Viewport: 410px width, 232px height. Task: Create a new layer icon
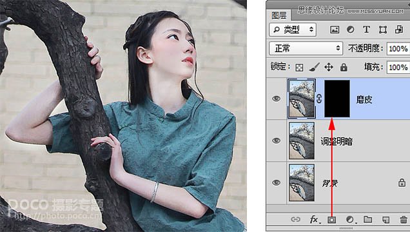386,220
